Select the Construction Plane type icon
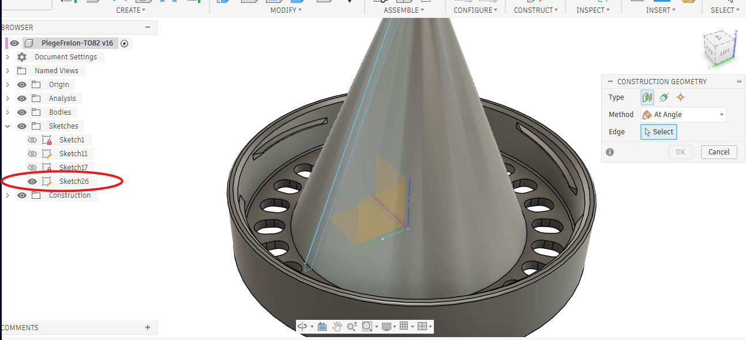The width and height of the screenshot is (746, 340). tap(647, 97)
